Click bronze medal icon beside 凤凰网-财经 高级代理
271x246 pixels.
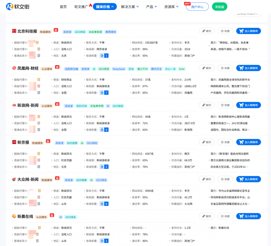[39, 86]
